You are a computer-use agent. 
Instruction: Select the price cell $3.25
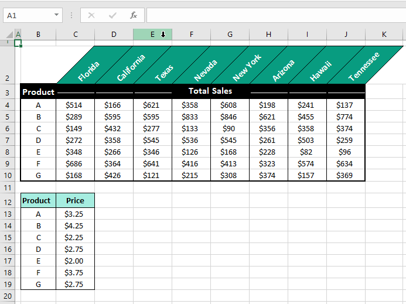76,214
